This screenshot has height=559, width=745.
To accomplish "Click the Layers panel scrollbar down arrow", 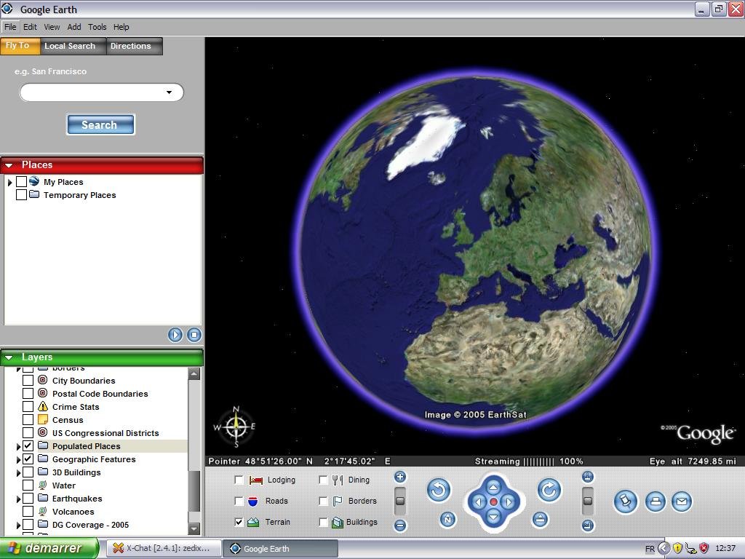I will point(194,528).
